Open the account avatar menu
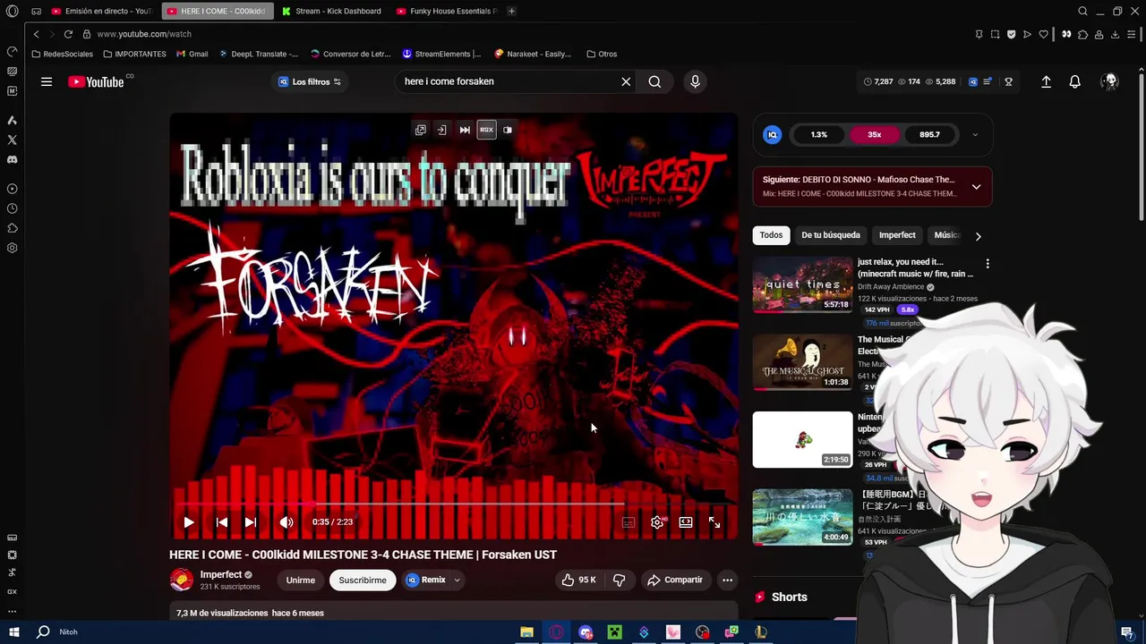Viewport: 1146px width, 644px height. 1110,81
